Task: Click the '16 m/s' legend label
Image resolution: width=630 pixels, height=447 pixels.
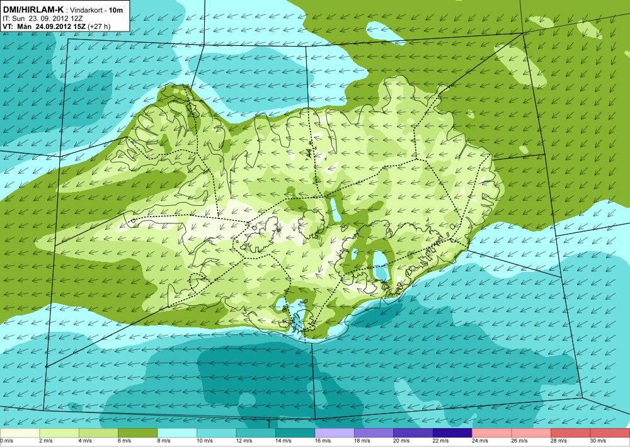Action: (323, 441)
